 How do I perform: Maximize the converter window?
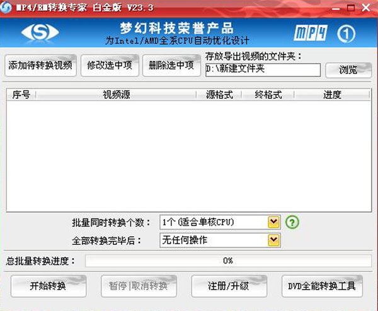tap(351, 8)
